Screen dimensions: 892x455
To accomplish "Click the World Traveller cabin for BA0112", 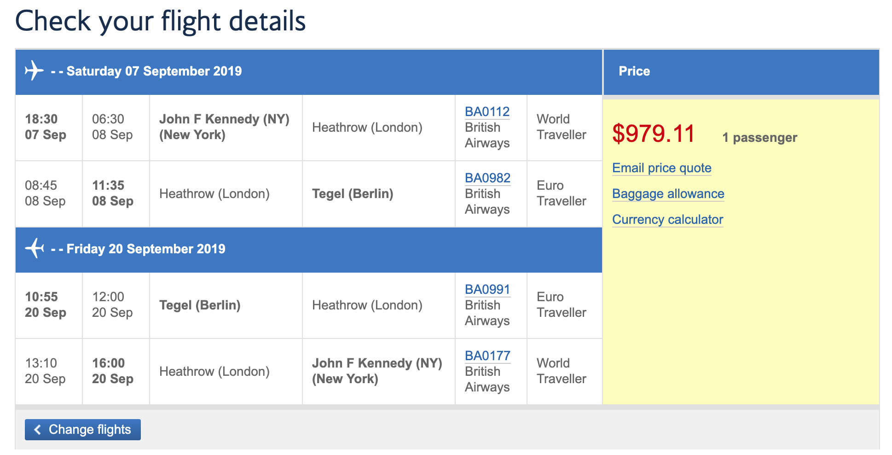I will [x=562, y=128].
